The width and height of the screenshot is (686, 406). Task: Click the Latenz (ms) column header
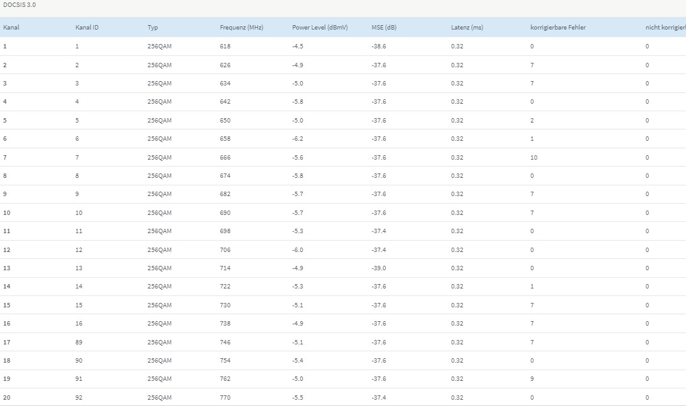[x=467, y=28]
